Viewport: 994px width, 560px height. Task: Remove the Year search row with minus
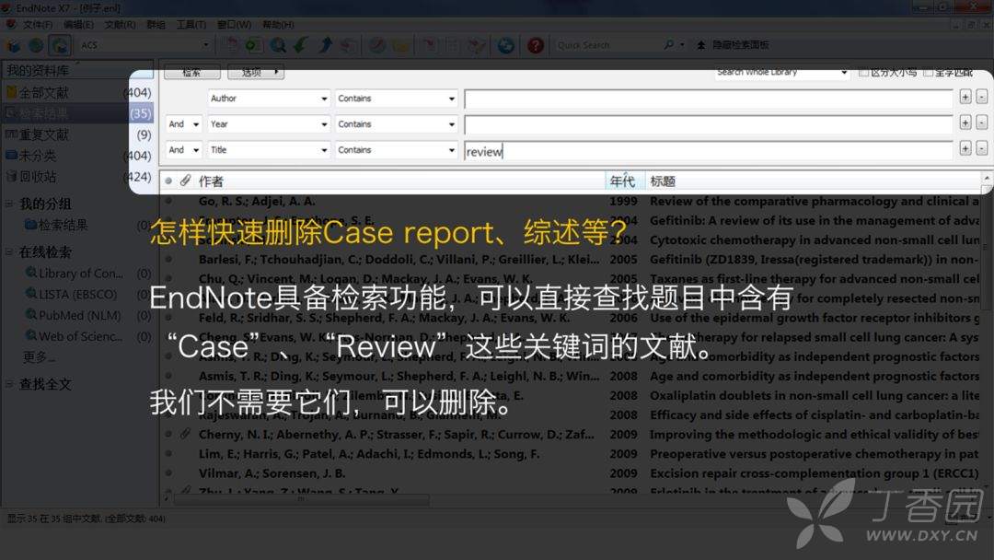pos(981,122)
